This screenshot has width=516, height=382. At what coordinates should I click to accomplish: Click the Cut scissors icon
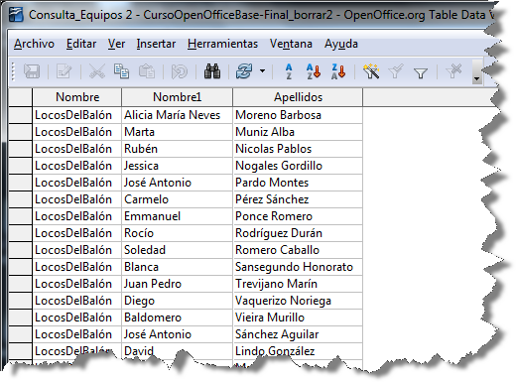point(97,71)
